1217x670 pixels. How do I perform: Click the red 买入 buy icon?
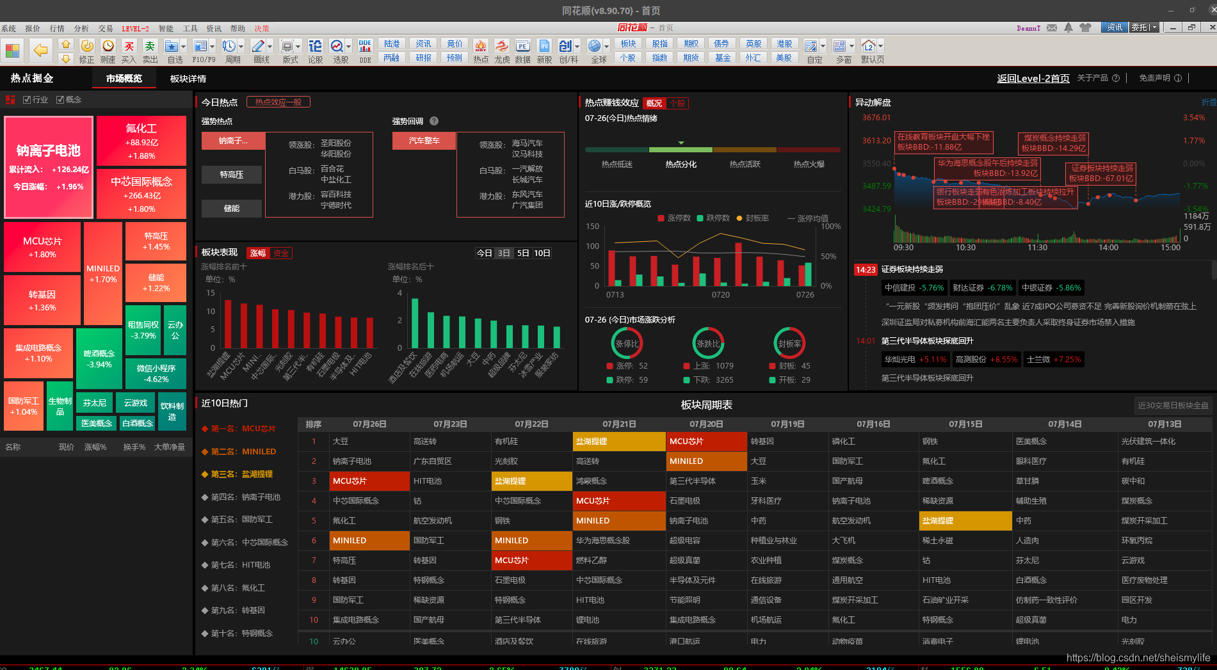[129, 45]
